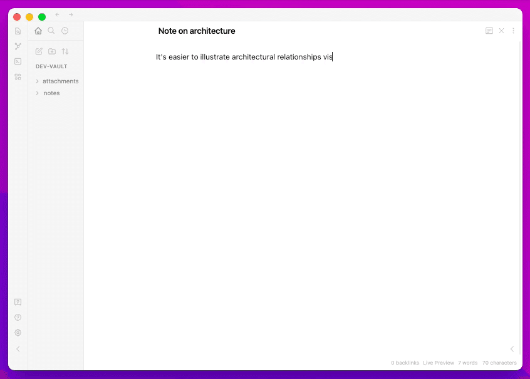The image size is (530, 379).
Task: Open the note options menu
Action: (514, 30)
